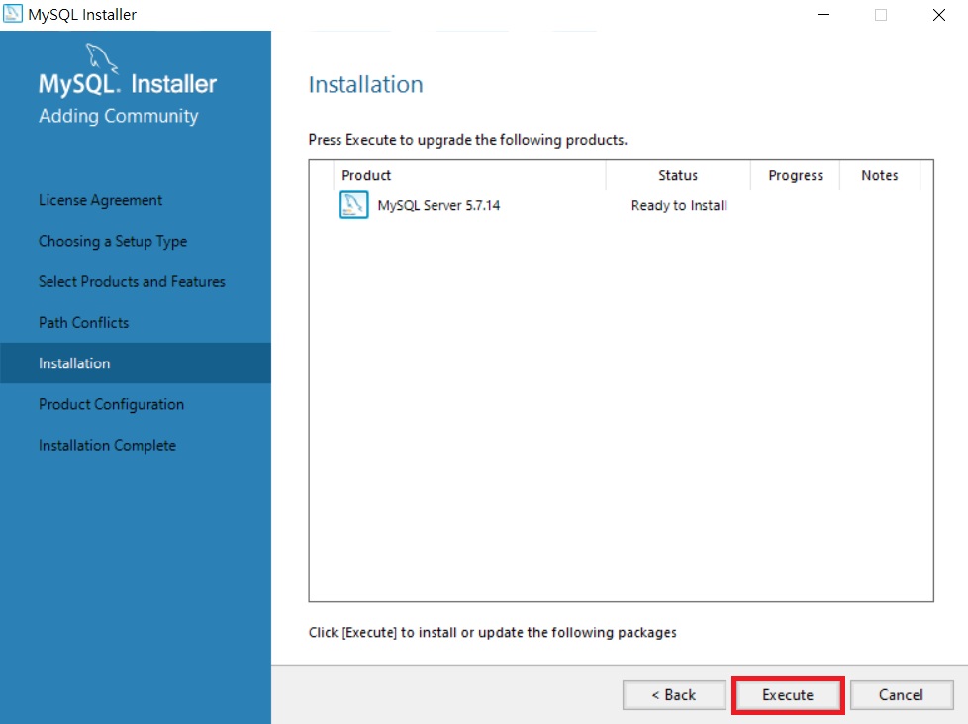Open the Product Configuration step
The width and height of the screenshot is (968, 724).
[x=112, y=404]
